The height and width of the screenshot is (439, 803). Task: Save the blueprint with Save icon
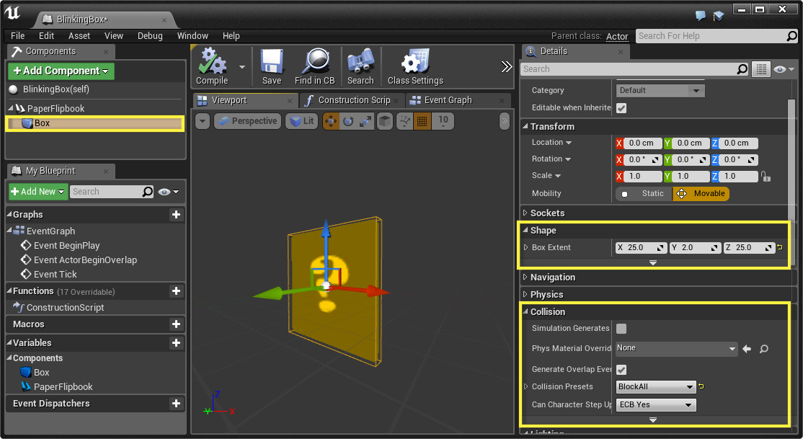pyautogui.click(x=272, y=63)
